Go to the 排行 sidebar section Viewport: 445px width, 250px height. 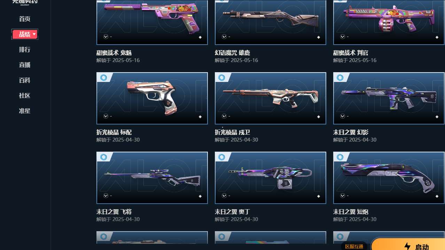(x=25, y=50)
